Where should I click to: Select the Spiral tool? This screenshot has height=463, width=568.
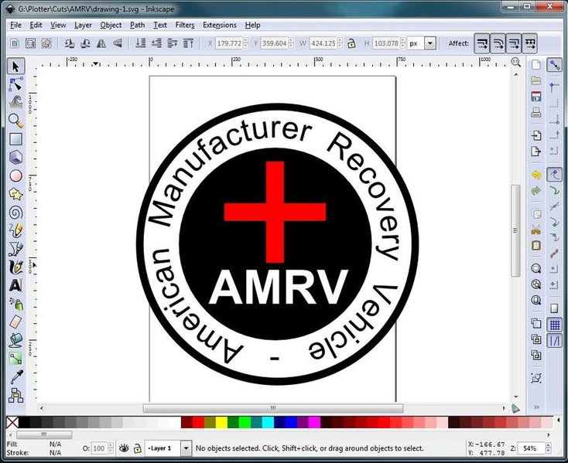pos(15,213)
